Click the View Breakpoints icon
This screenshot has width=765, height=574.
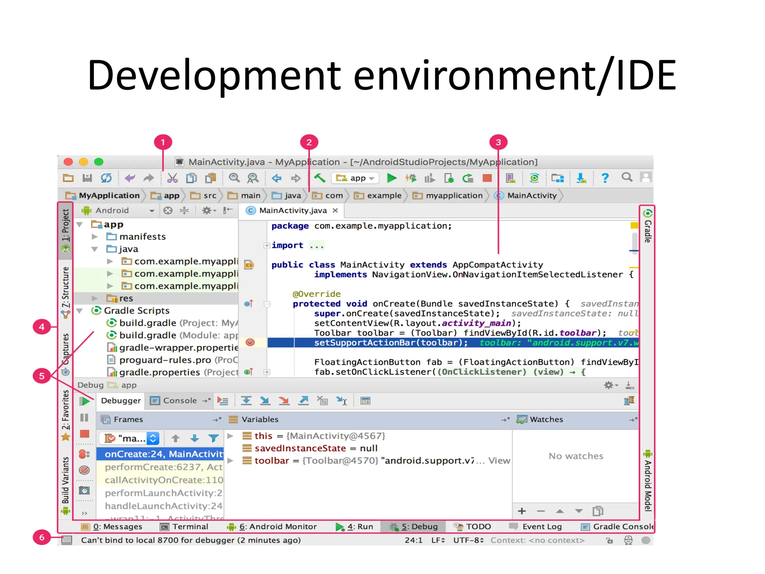[x=84, y=454]
